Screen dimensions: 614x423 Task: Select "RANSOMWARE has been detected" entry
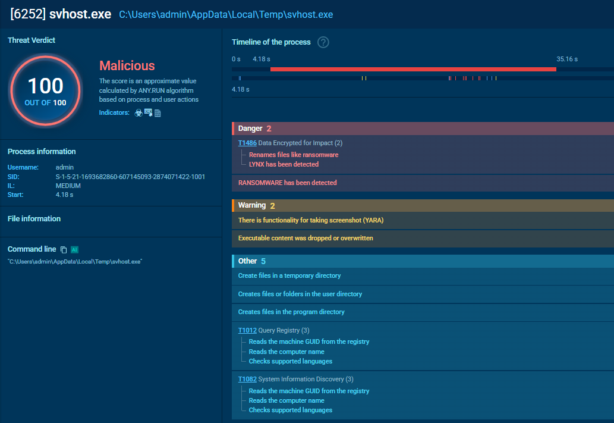tap(287, 183)
